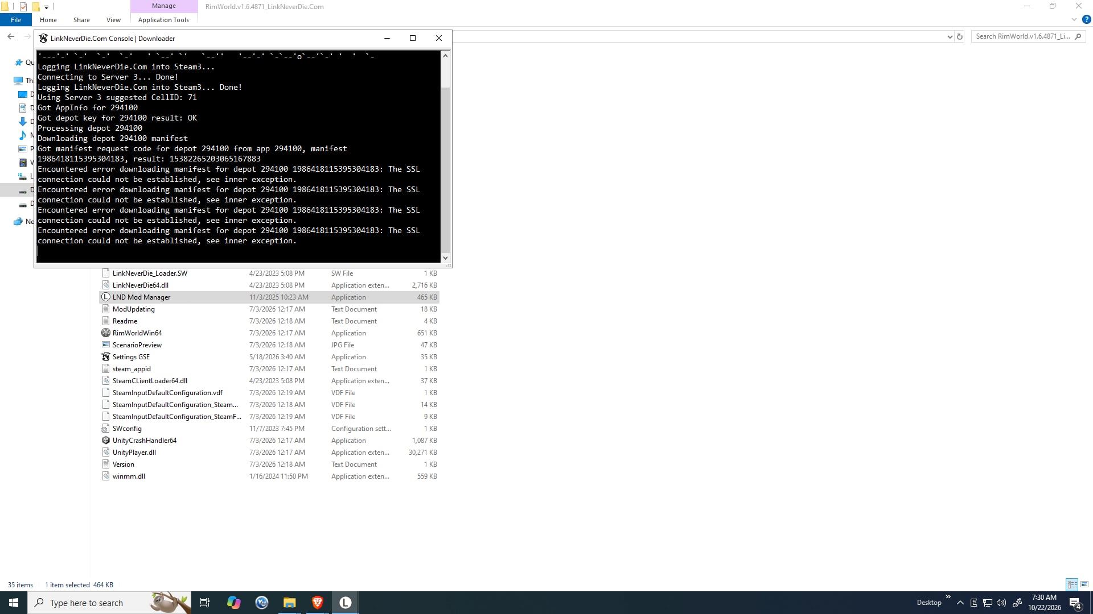Expand the Explorer ribbon chevron

(1074, 19)
